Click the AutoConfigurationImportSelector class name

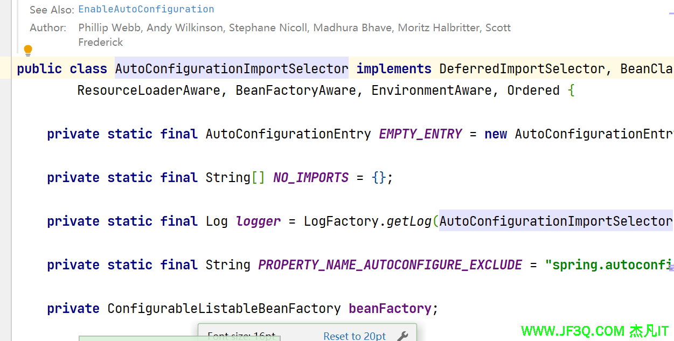tap(232, 69)
